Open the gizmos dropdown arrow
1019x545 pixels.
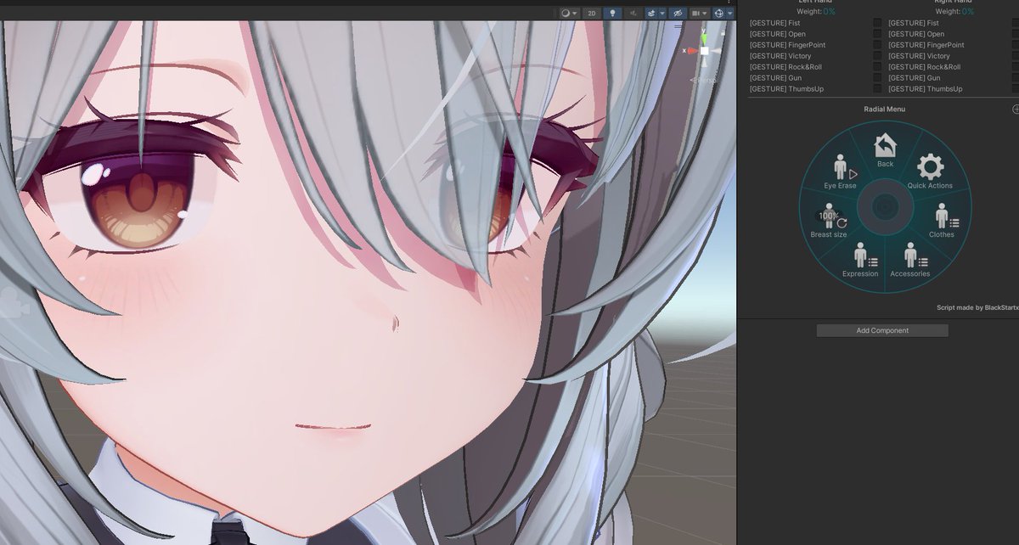[x=730, y=14]
